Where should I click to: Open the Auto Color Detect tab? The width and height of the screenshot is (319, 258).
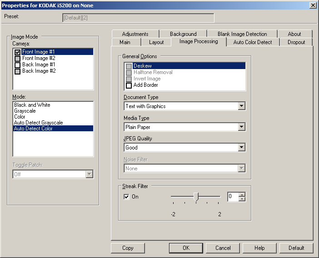tap(253, 42)
